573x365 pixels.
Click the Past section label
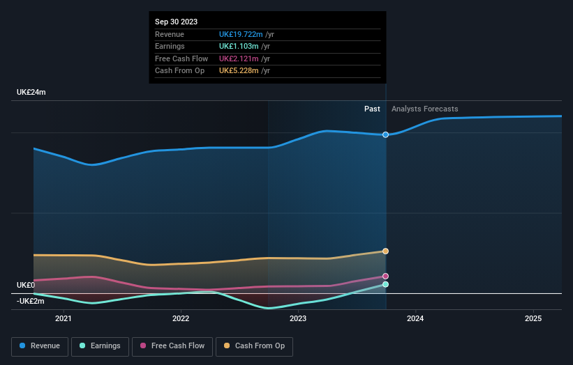point(372,109)
